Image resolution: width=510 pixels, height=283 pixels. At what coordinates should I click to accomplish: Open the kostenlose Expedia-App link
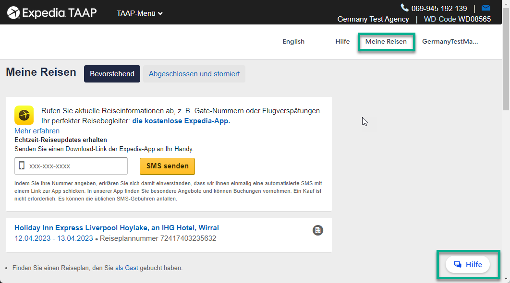point(181,121)
